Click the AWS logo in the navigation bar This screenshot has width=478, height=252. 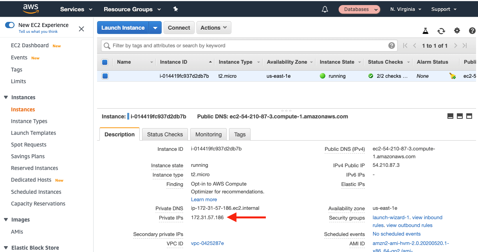click(30, 9)
